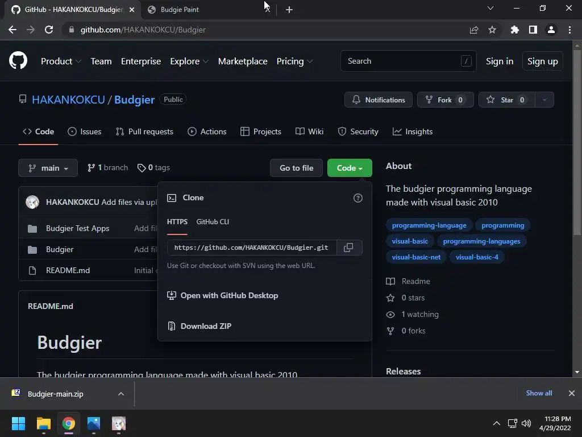Open the Chrome three-dot menu

click(569, 30)
